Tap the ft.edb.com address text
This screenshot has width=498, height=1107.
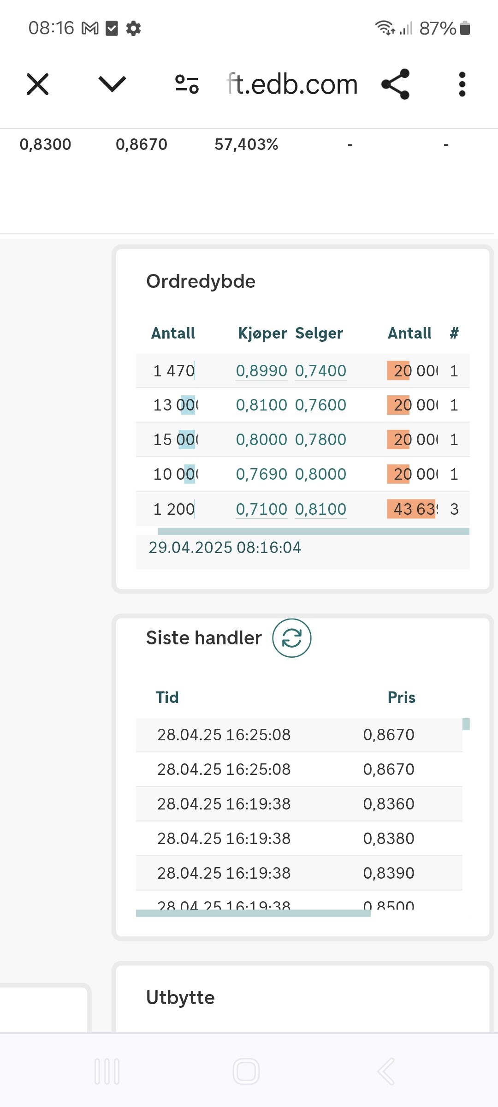point(292,84)
